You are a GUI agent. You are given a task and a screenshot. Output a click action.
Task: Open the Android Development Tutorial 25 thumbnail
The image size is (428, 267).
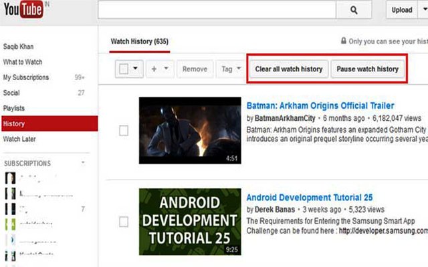(x=190, y=222)
